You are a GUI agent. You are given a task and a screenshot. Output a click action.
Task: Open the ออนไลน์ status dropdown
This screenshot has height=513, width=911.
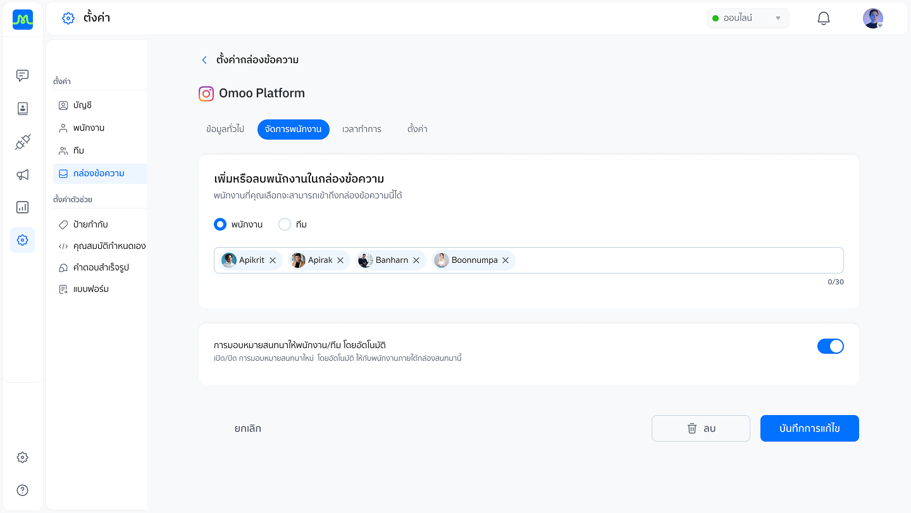pyautogui.click(x=748, y=18)
